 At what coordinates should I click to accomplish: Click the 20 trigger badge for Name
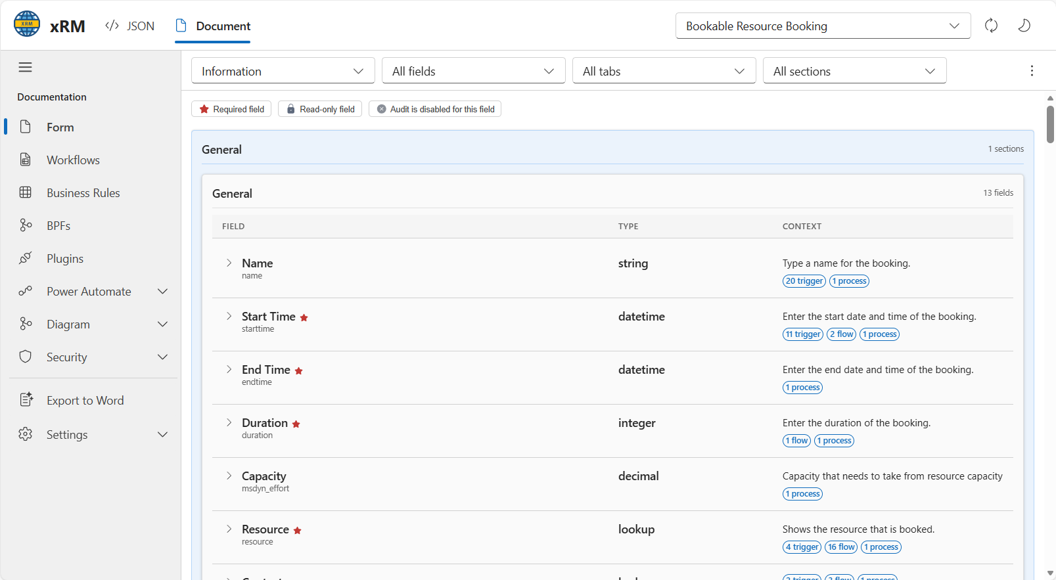click(x=804, y=281)
